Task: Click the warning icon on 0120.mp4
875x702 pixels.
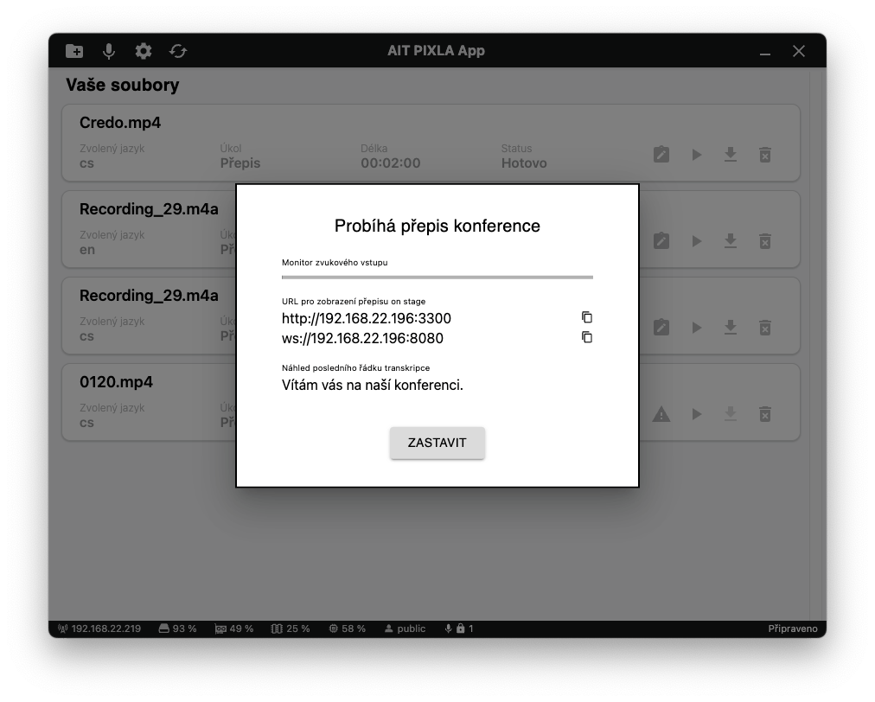Action: pos(661,414)
